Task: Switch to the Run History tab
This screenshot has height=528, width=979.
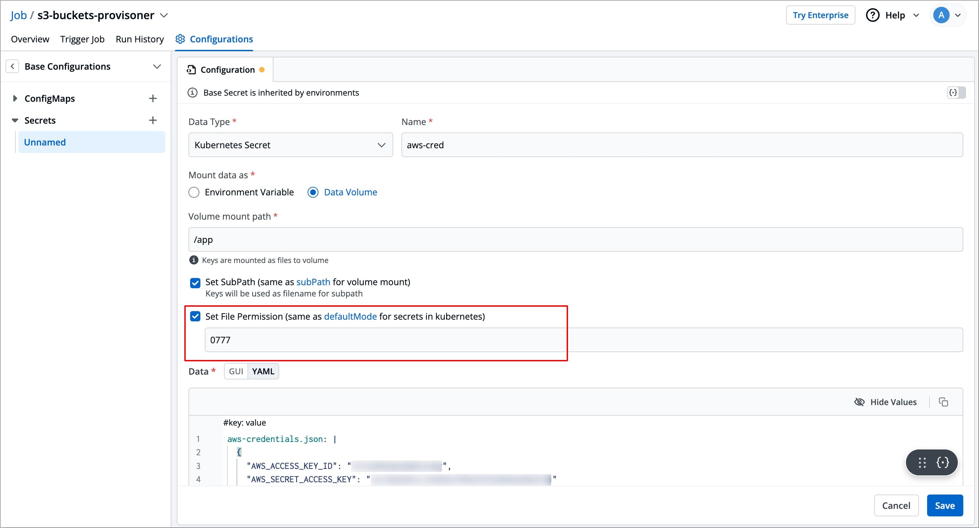Action: [x=140, y=39]
